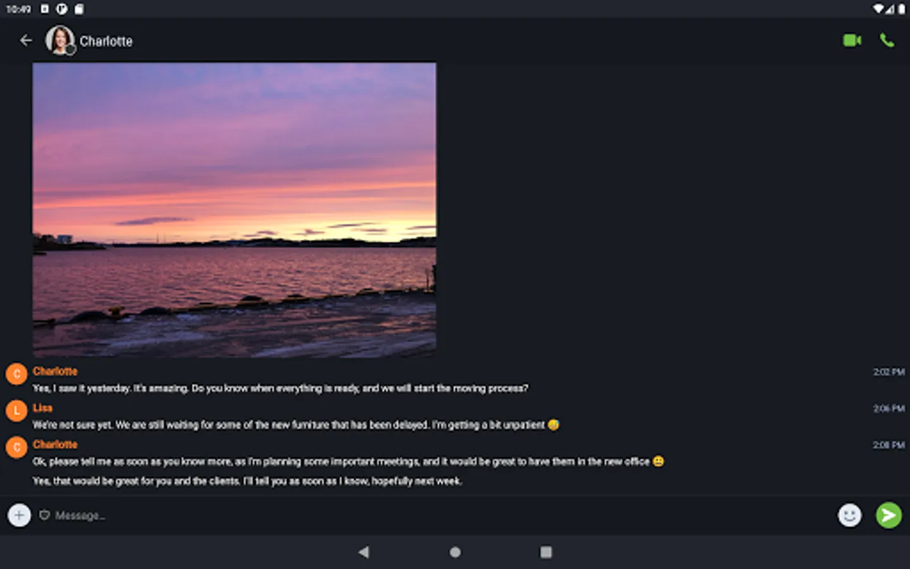This screenshot has height=569, width=910.
Task: Open the shared sunset photo
Action: [x=234, y=210]
